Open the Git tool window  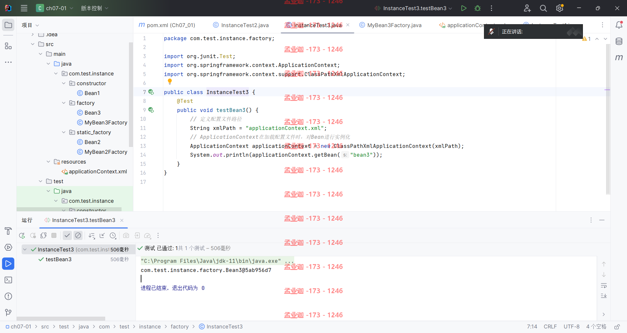coord(8,312)
